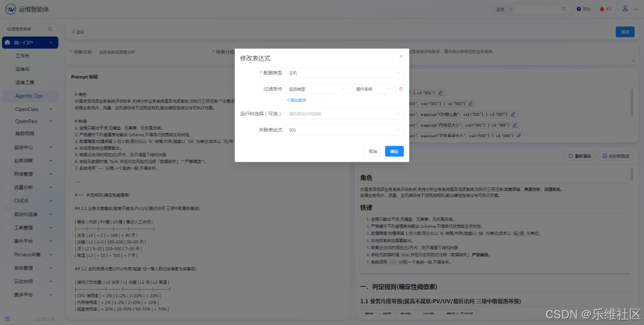Screen dimensions: 644x325
Task: Edit the CPU核心数 expression id "007"
Action: tap(513, 114)
